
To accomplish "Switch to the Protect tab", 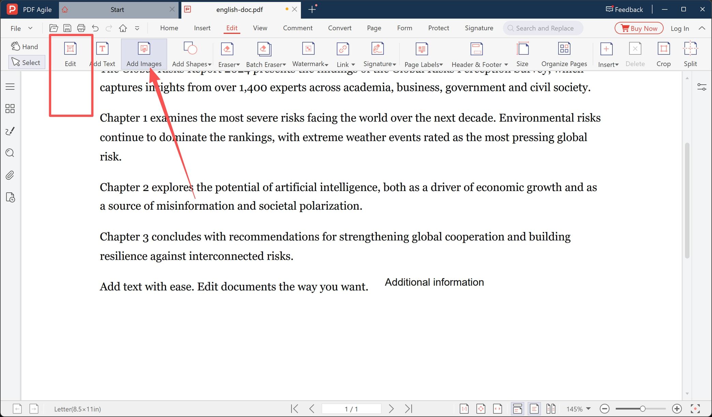I will point(439,28).
